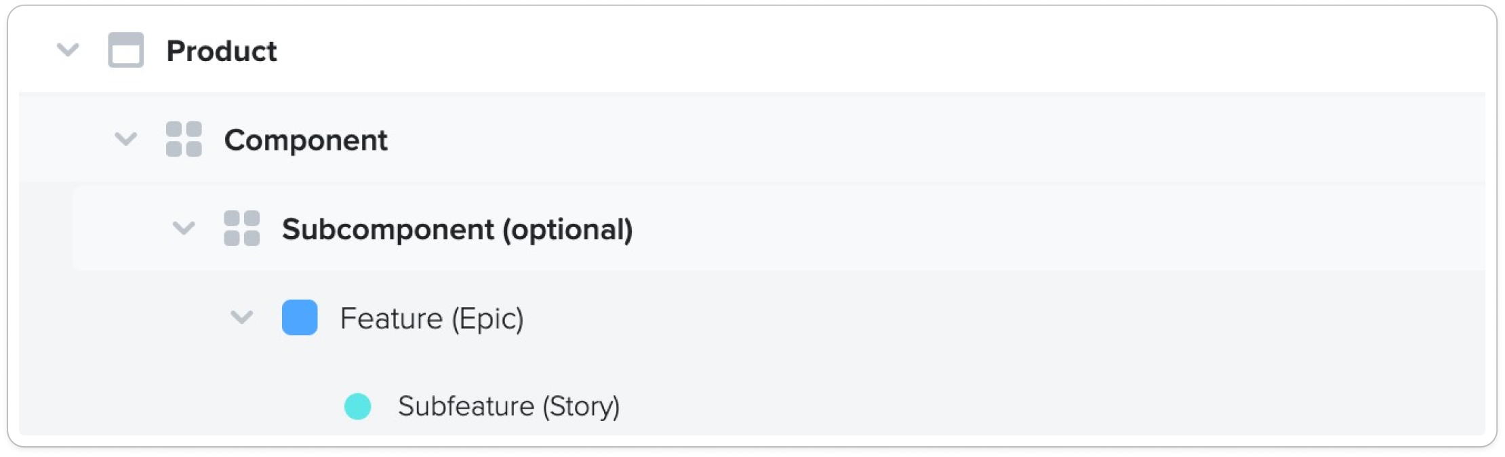Click the word (optional) after Subcomponent
Image resolution: width=1505 pixels, height=457 pixels.
pos(567,229)
